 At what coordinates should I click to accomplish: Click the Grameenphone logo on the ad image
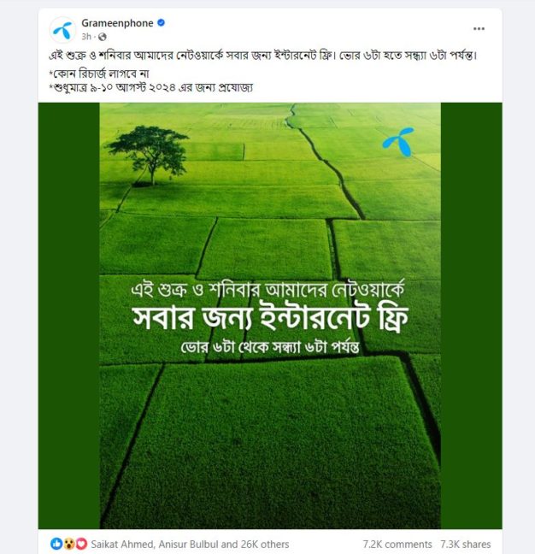coord(399,142)
